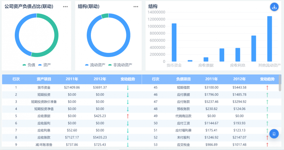The image size is (284, 150).
Task: Click the right table's 2012年 column header
Action: (239, 79)
